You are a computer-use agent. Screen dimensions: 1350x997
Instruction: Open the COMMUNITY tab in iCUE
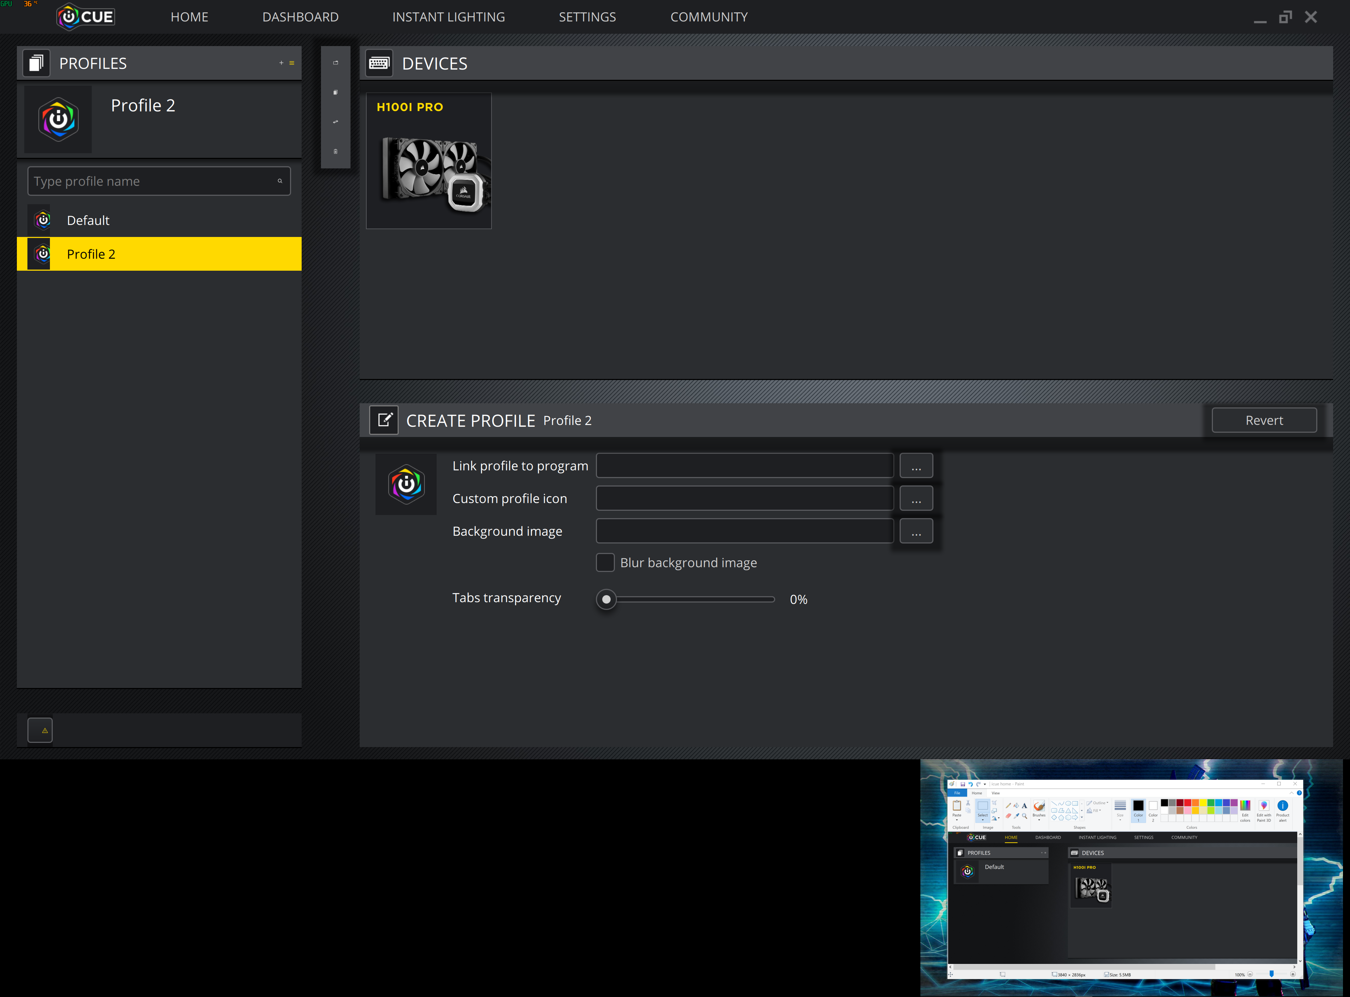point(709,17)
